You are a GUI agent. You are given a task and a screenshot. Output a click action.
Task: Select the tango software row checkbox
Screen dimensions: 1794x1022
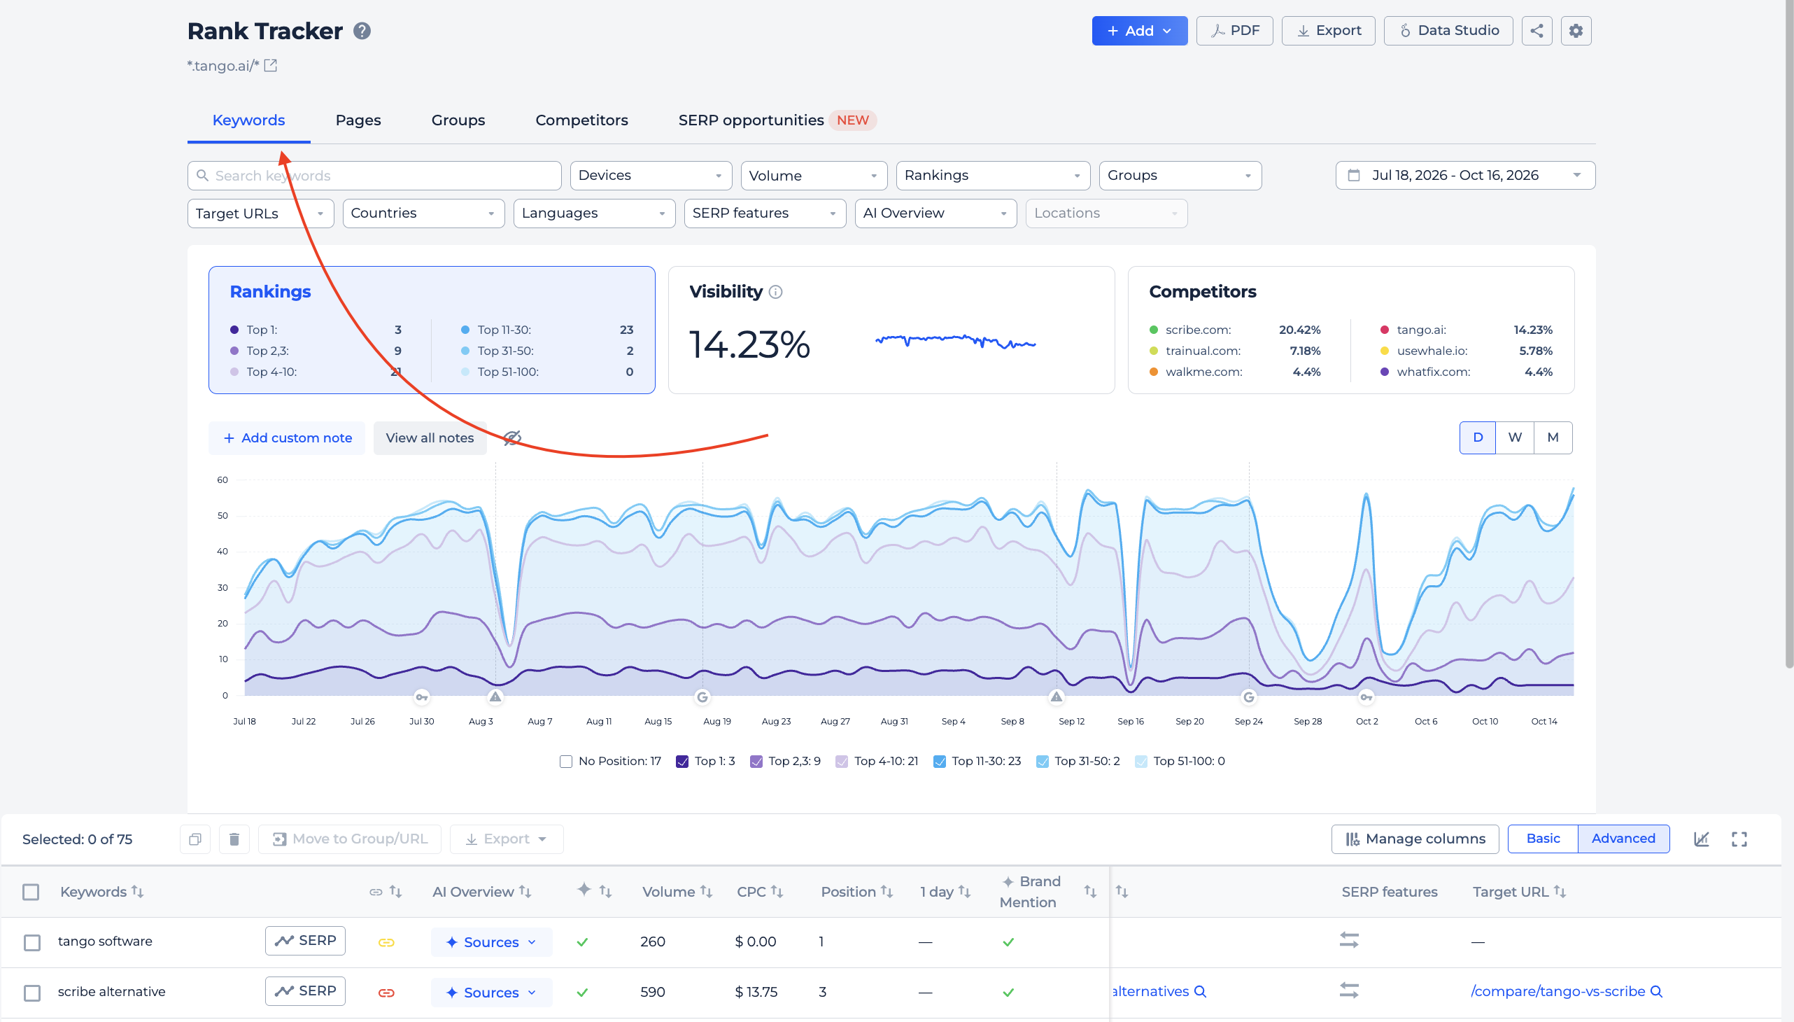[x=31, y=942]
